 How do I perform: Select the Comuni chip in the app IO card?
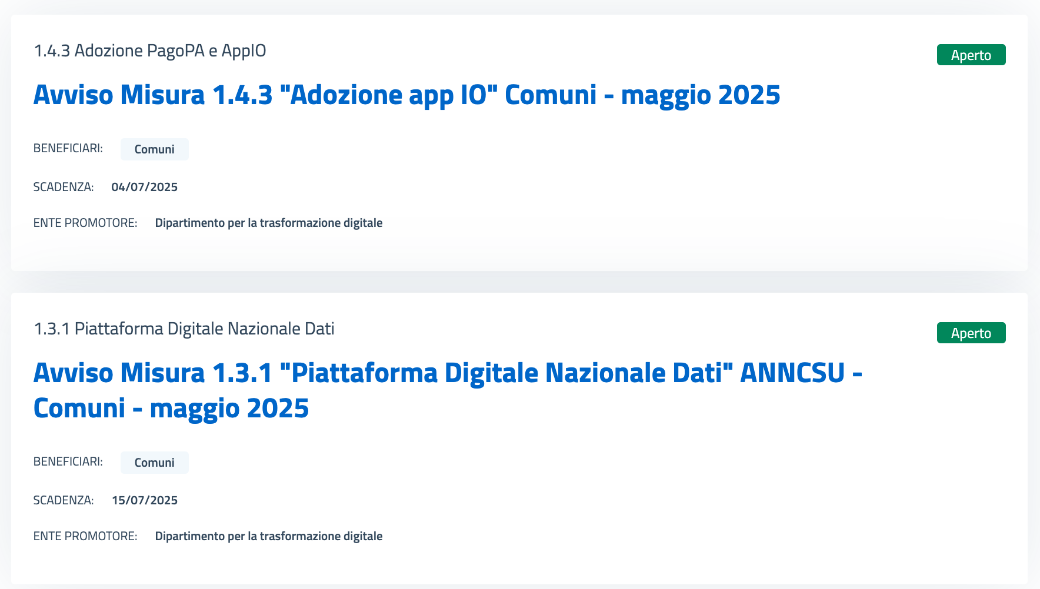tap(155, 149)
